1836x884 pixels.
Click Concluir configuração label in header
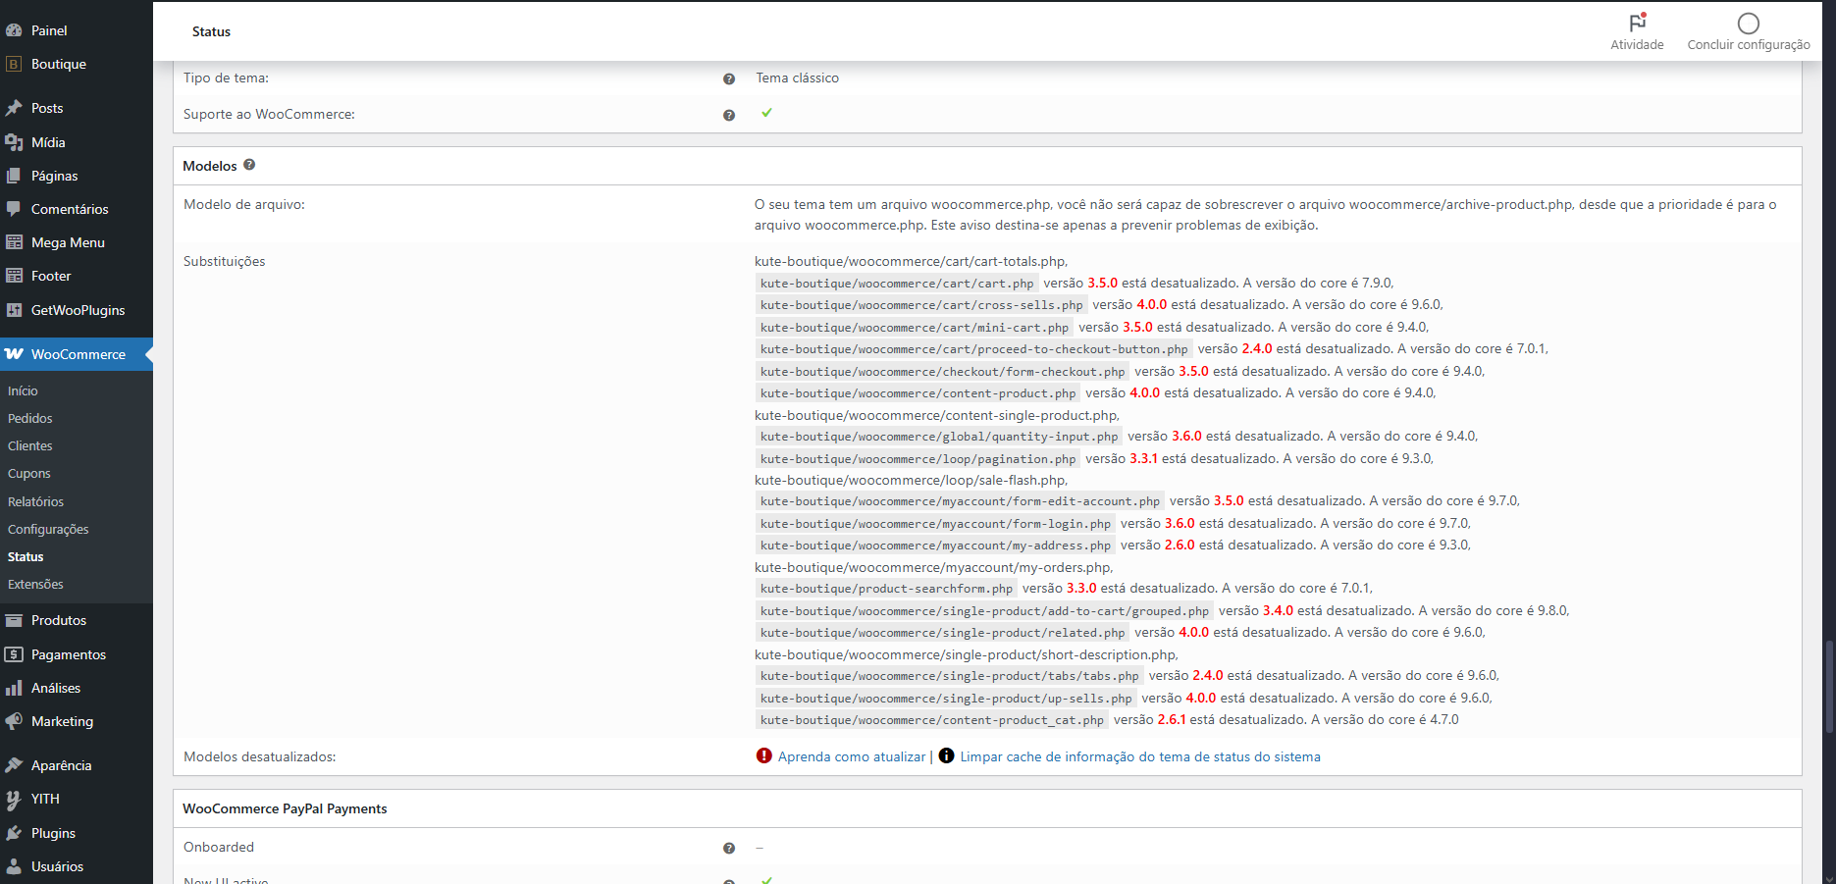point(1749,45)
